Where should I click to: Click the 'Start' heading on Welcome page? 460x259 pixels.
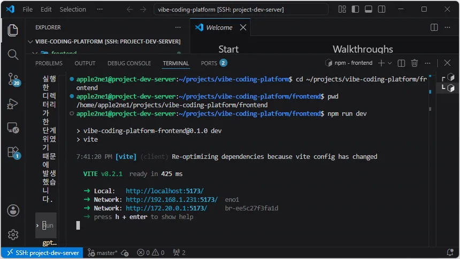pos(228,49)
